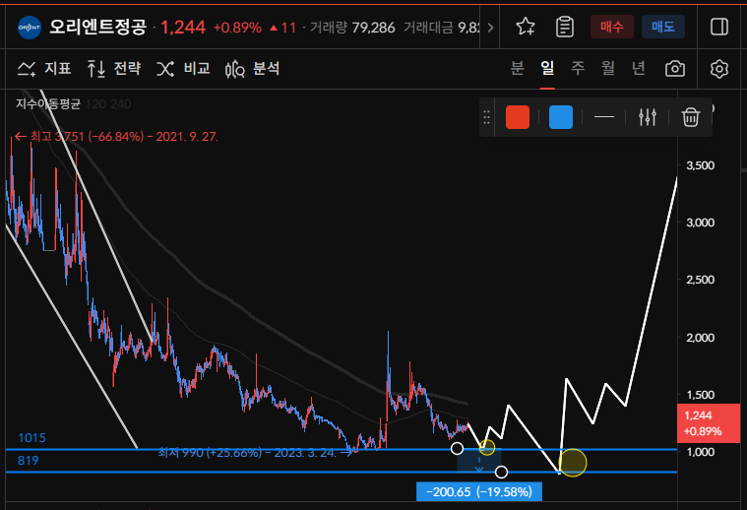Open the 전략 strategy menu
747x510 pixels.
click(114, 69)
